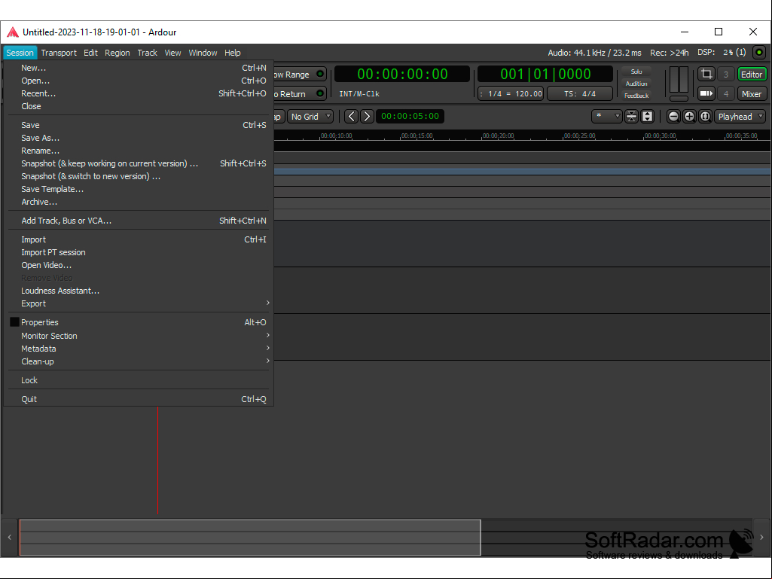Select Save in the Session menu
Image resolution: width=772 pixels, height=579 pixels.
coord(139,125)
